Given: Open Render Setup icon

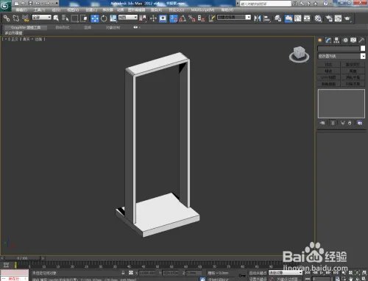Looking at the screenshot, I should click(329, 18).
